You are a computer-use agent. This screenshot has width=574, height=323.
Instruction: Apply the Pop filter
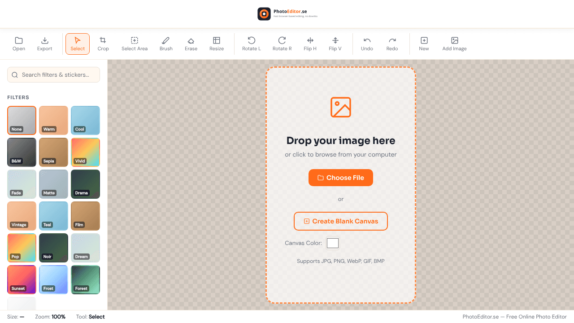tap(22, 248)
